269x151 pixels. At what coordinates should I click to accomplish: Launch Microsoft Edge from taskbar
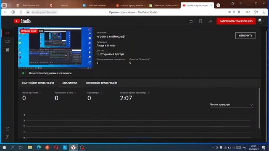point(39,147)
